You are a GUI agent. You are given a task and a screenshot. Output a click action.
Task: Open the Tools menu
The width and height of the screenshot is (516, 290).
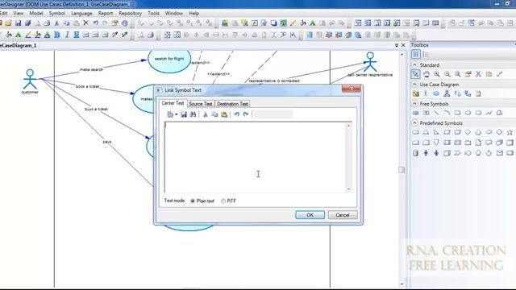pos(153,14)
